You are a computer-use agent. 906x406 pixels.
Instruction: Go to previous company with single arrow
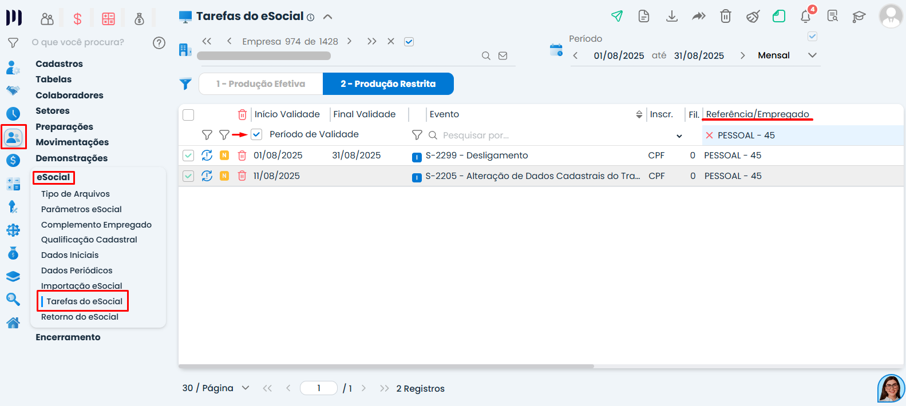pos(229,41)
